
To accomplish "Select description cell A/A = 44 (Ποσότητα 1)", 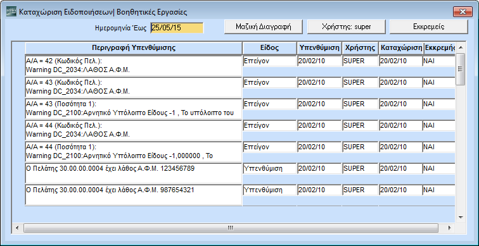I will (134, 152).
